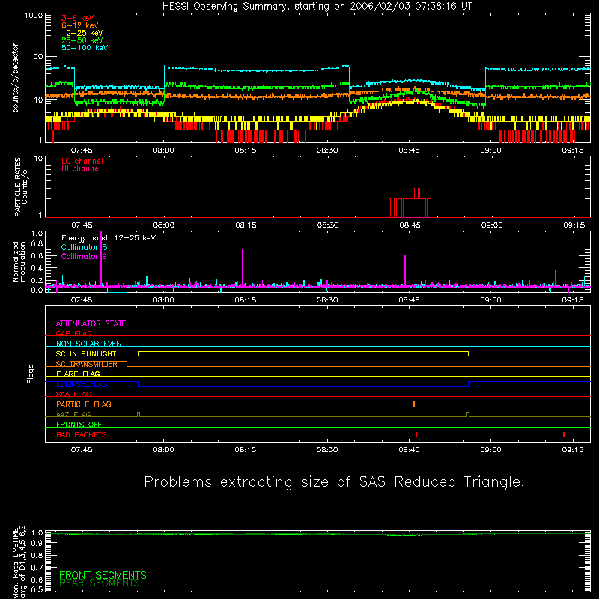The image size is (599, 599).
Task: Select the REAR SEGMENTS legend label
Action: 100,583
